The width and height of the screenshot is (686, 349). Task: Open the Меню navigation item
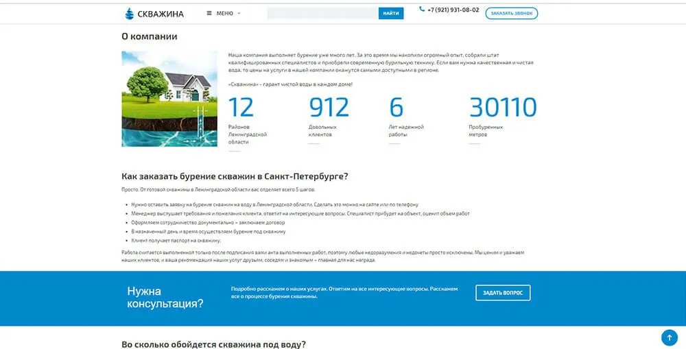224,13
